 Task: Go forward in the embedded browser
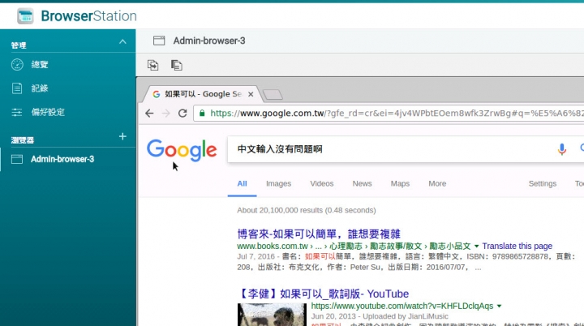pos(165,113)
